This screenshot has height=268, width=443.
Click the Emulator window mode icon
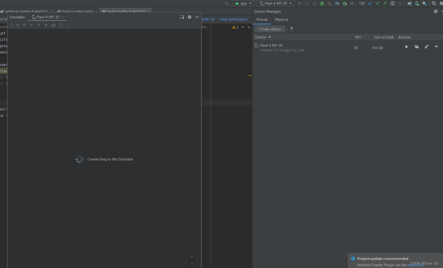(x=182, y=17)
